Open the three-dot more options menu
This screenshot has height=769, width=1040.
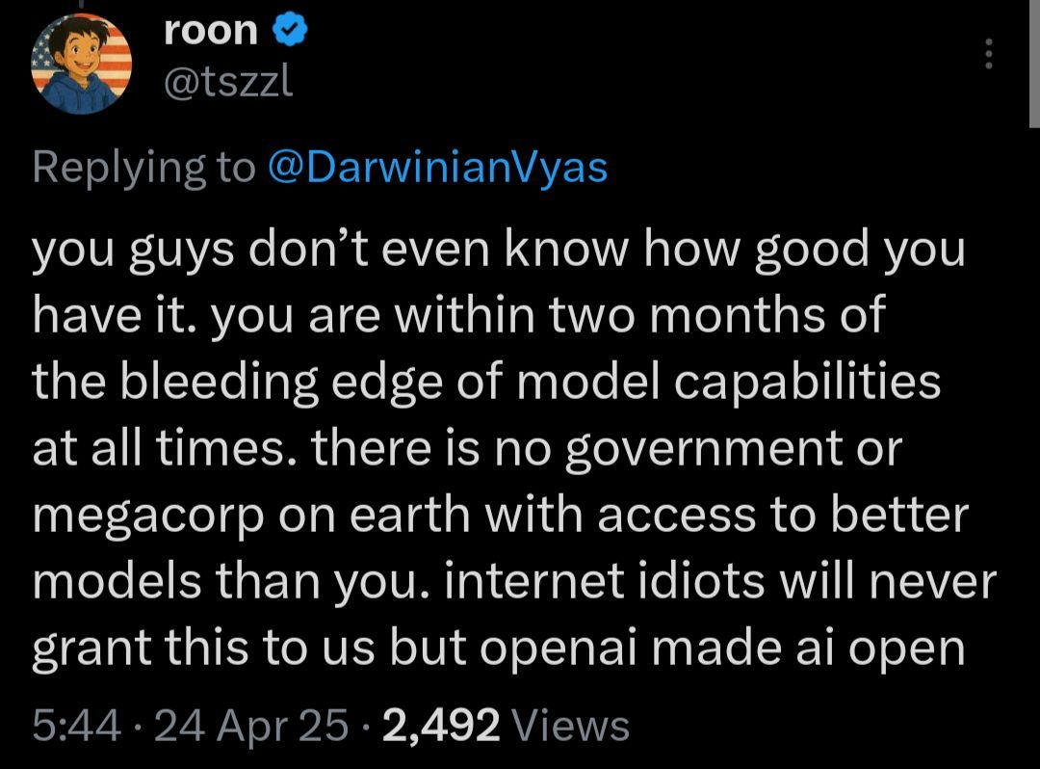click(987, 55)
